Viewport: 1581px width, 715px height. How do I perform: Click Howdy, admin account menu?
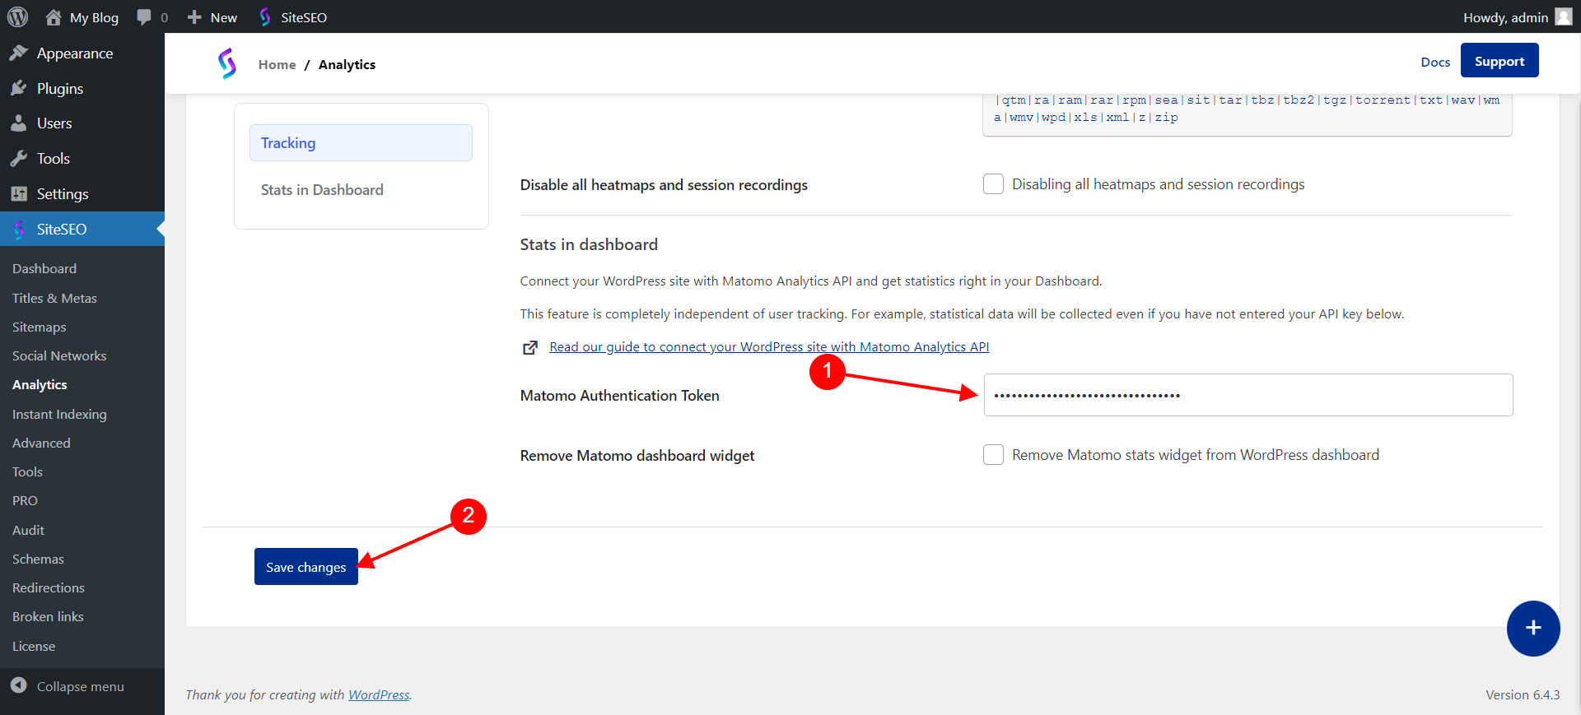(x=1518, y=17)
